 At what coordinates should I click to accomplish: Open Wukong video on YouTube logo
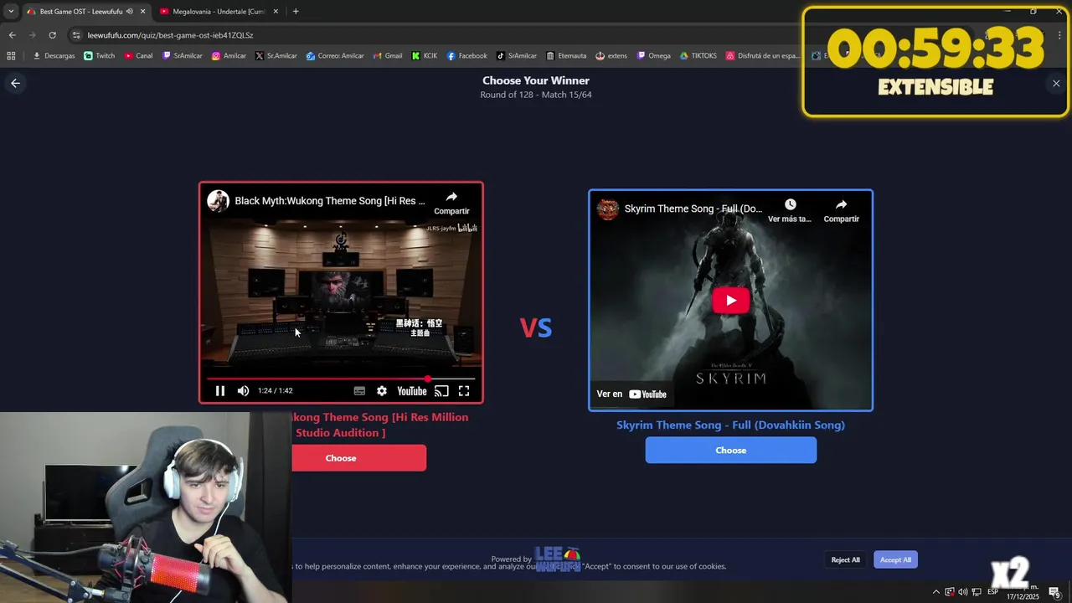click(x=411, y=391)
